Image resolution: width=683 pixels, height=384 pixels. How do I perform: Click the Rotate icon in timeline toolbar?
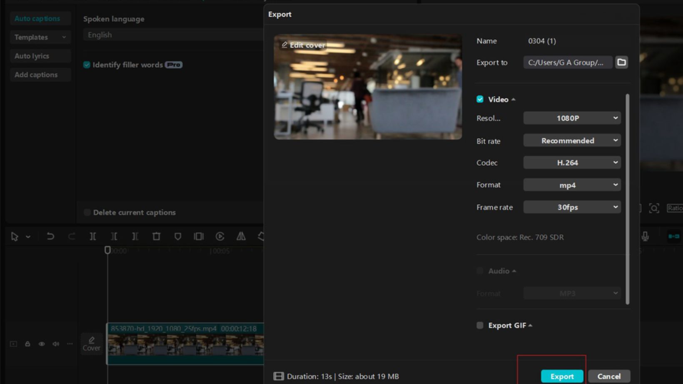coord(261,236)
